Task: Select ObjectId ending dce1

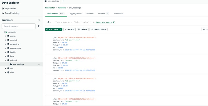Action: click(x=77, y=58)
